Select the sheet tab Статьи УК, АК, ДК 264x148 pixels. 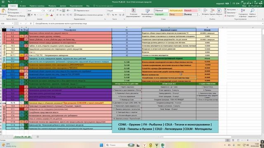23,137
